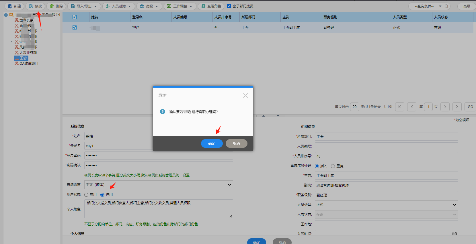This screenshot has width=476, height=244.
Task: Select 大宗业务部 in the department tree
Action: pos(28,53)
